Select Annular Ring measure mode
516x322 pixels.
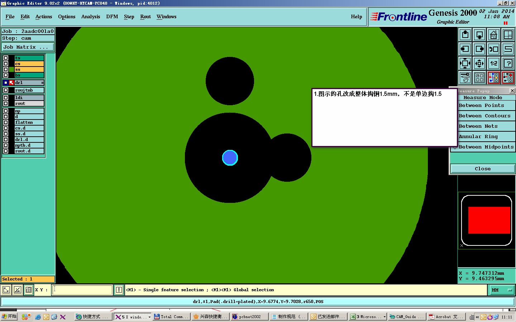click(482, 137)
